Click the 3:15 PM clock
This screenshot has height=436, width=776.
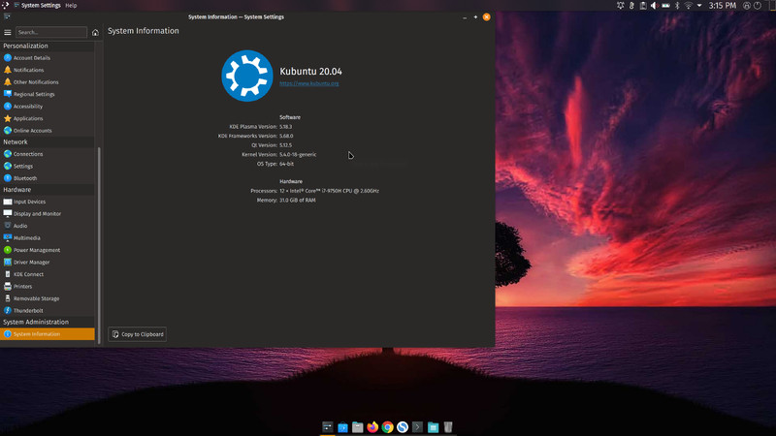(x=722, y=6)
